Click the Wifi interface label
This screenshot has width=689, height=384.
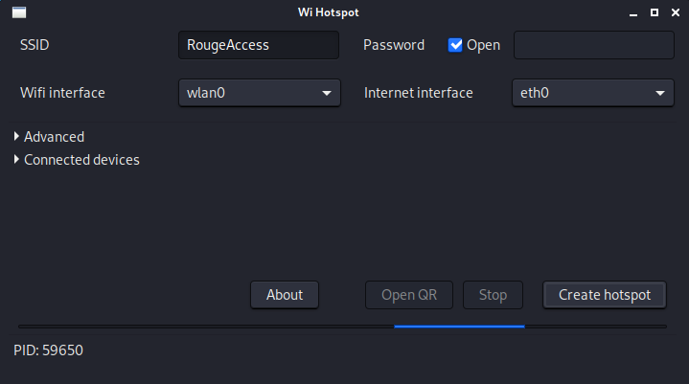pyautogui.click(x=62, y=93)
